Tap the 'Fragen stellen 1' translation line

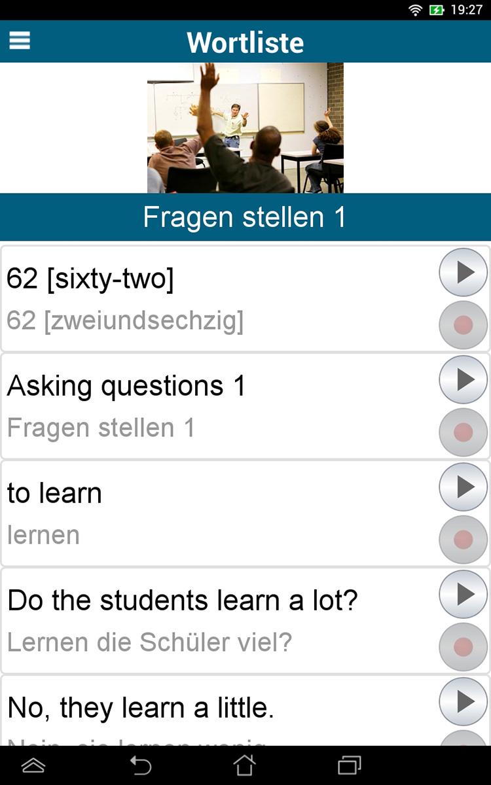pos(101,428)
